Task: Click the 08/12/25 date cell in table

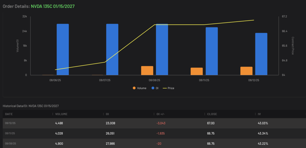Action: click(x=10, y=123)
